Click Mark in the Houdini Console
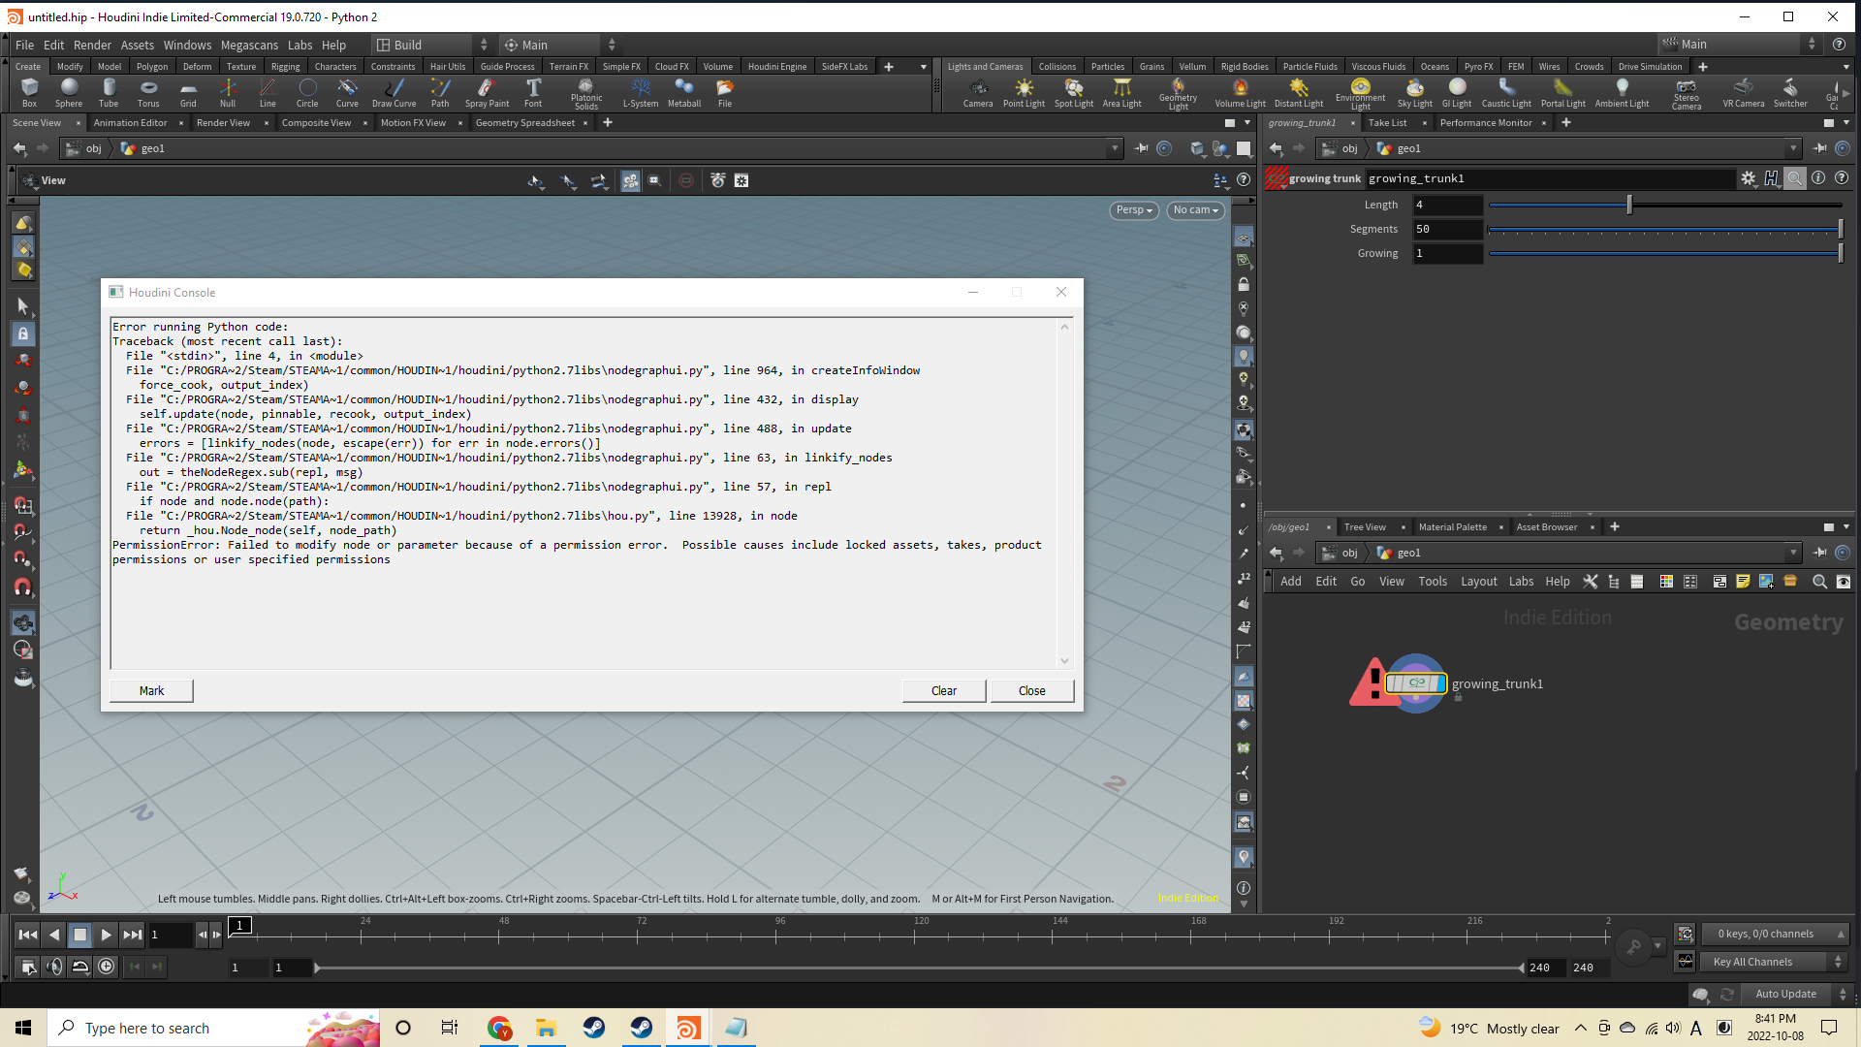 (151, 691)
